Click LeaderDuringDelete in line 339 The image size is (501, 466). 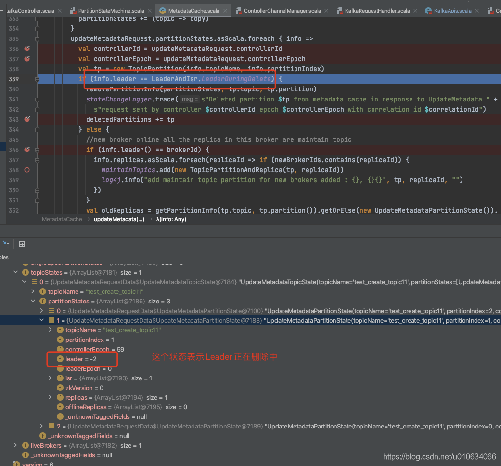point(236,79)
